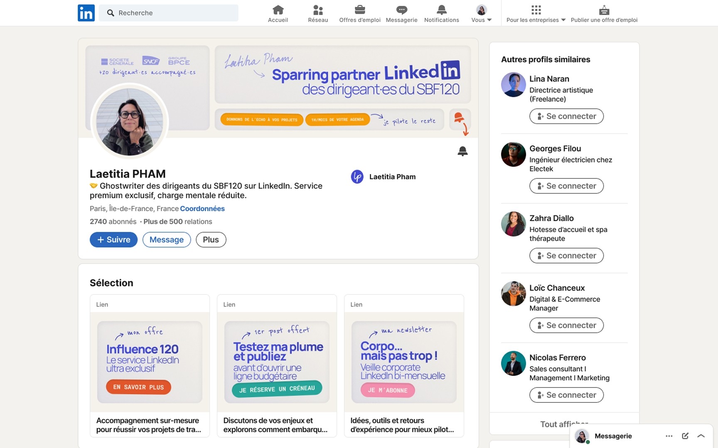
Task: Follow with the Suivre button
Action: pos(113,240)
